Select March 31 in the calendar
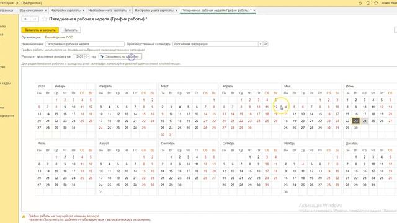The width and height of the screenshot is (397, 223). point(171,135)
